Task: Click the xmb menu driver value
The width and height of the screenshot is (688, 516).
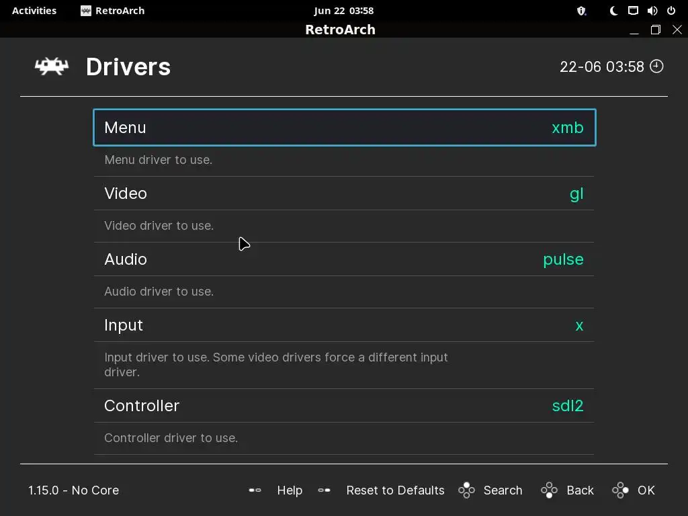Action: (x=568, y=128)
